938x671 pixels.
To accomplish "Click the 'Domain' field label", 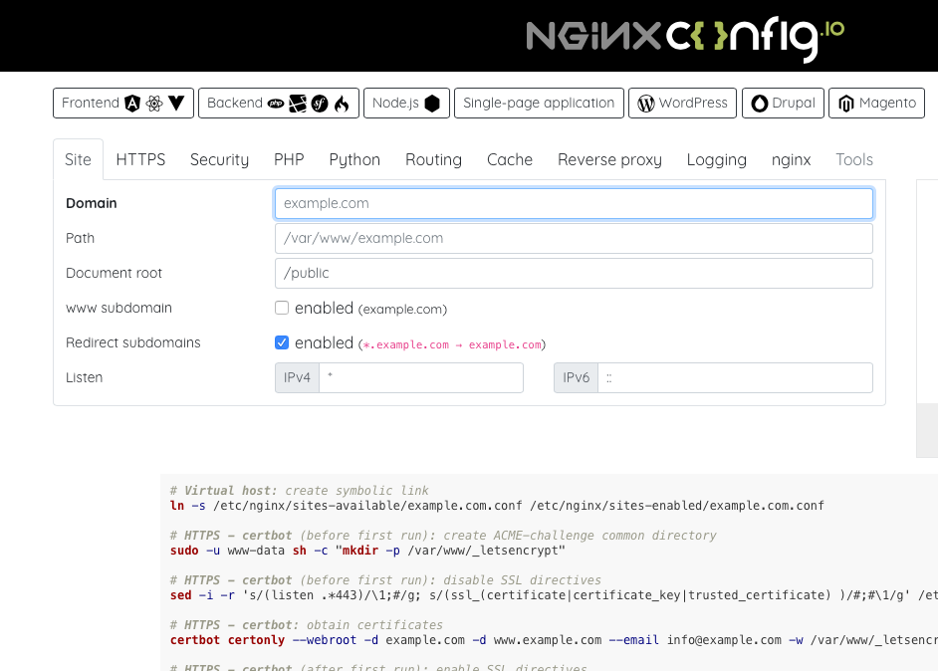I will click(91, 203).
